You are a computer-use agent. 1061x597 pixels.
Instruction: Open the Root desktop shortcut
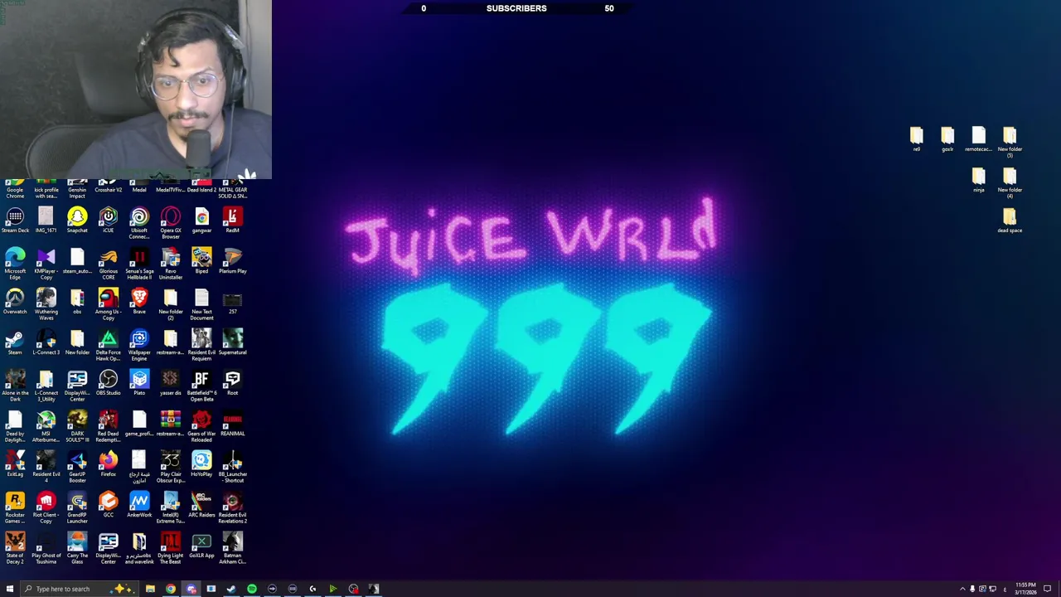click(233, 383)
